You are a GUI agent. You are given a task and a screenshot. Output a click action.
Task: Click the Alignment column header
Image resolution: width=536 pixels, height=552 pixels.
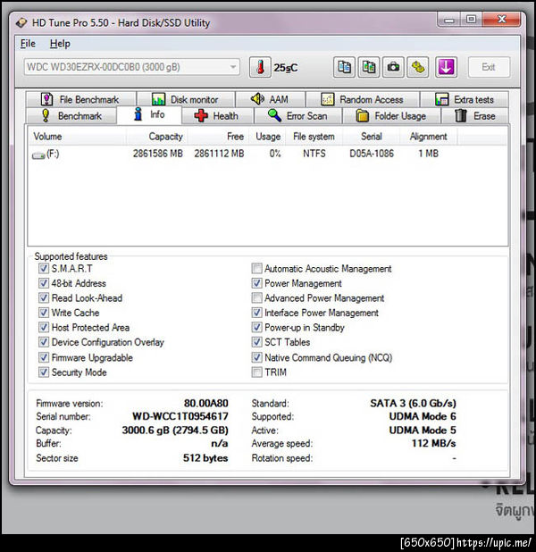429,137
